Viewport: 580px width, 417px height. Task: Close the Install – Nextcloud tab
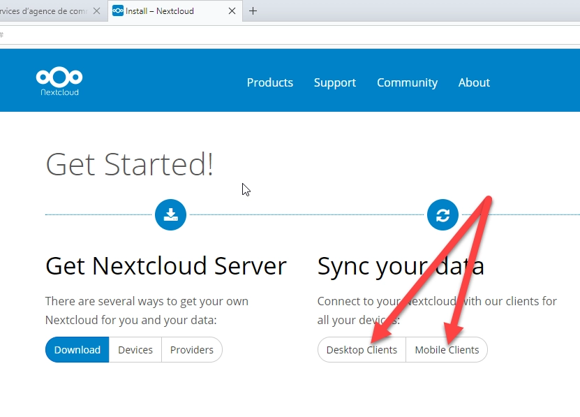(232, 11)
